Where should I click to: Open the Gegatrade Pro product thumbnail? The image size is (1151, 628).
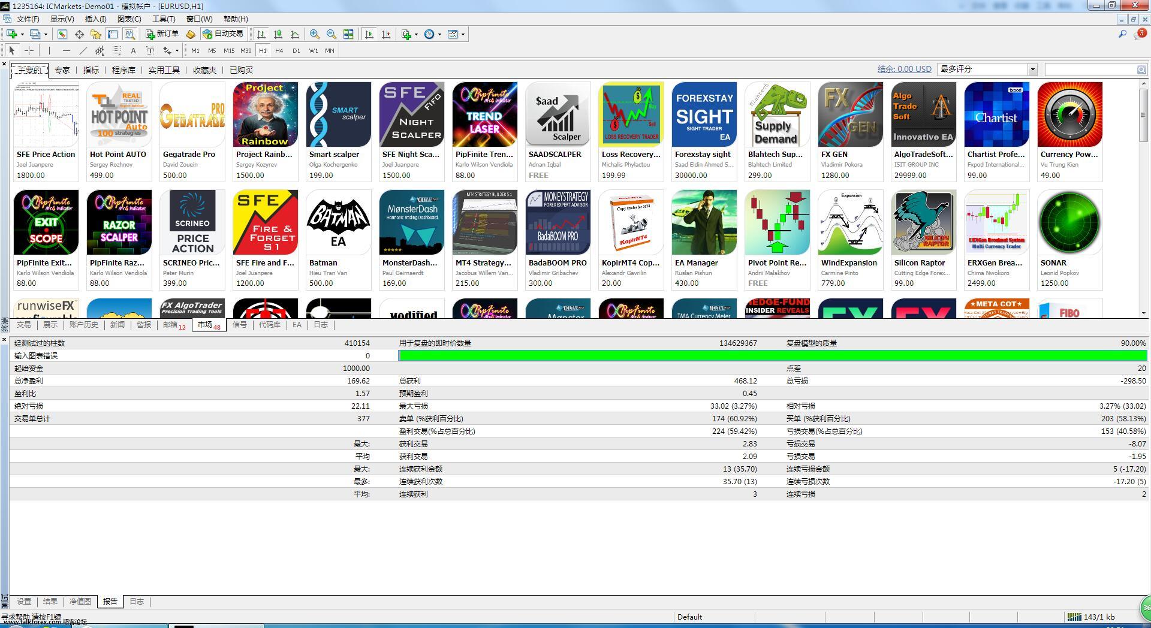pos(192,114)
